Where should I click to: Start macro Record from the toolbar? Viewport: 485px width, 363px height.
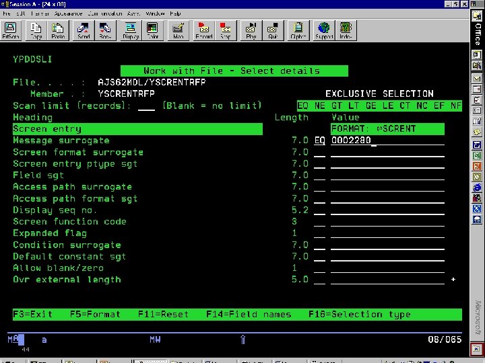point(204,30)
